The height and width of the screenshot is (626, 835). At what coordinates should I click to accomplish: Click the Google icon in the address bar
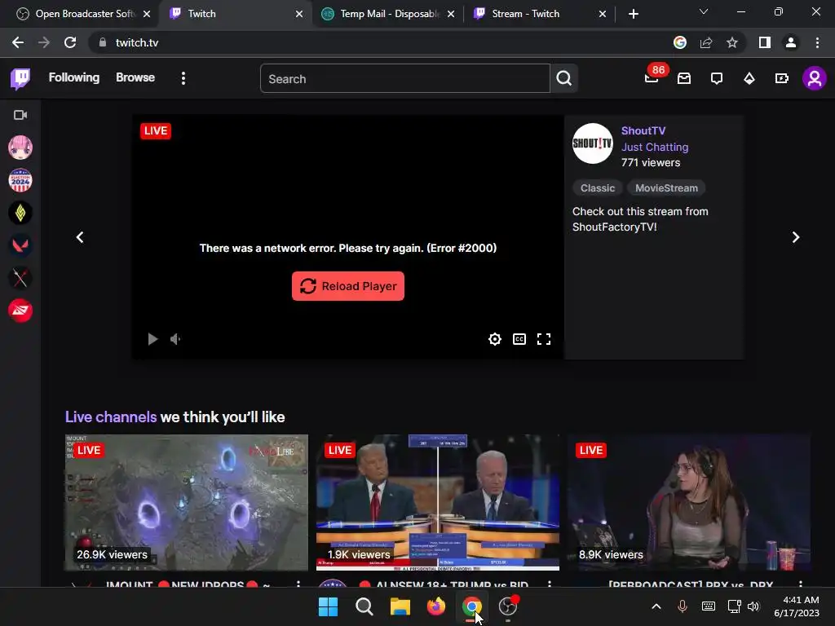tap(680, 42)
